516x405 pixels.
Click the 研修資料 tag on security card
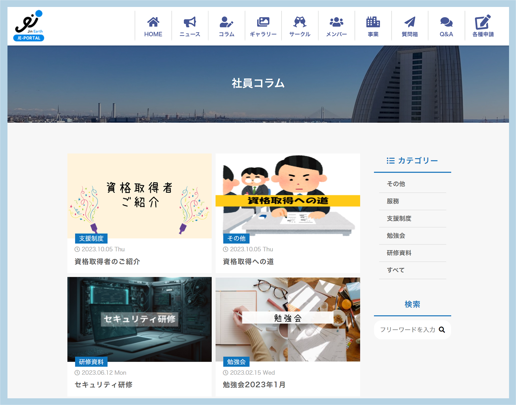[x=91, y=362]
